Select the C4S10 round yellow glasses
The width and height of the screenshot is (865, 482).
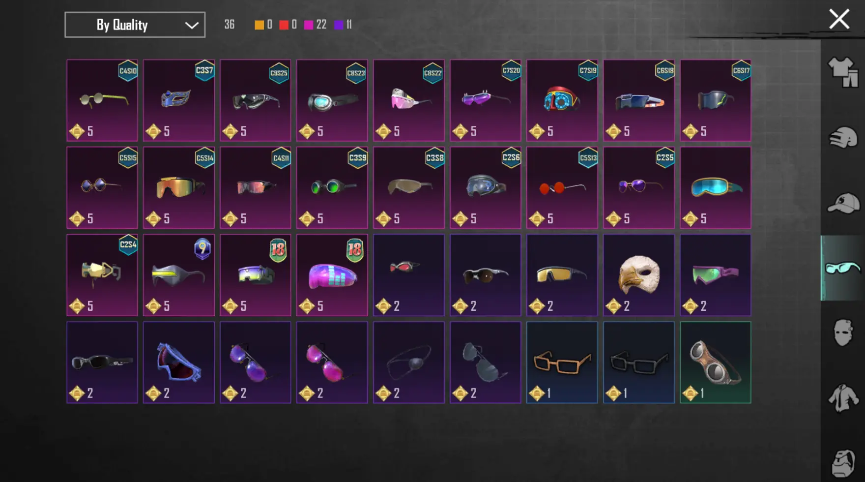102,100
